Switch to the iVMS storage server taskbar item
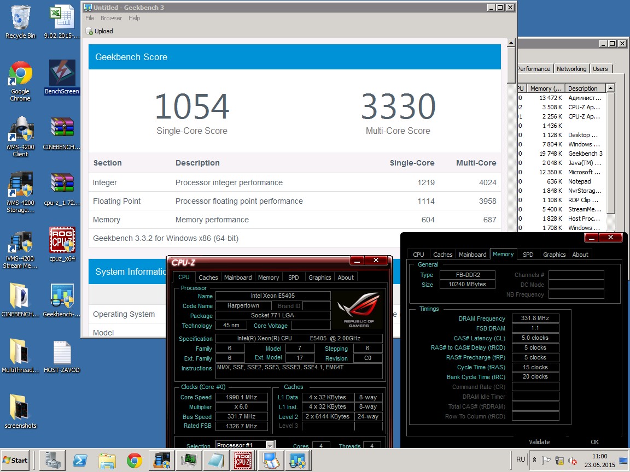The width and height of the screenshot is (630, 472). 161,460
